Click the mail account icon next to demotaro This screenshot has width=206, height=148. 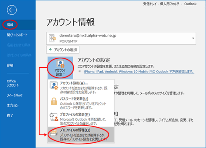pyautogui.click(x=52, y=38)
